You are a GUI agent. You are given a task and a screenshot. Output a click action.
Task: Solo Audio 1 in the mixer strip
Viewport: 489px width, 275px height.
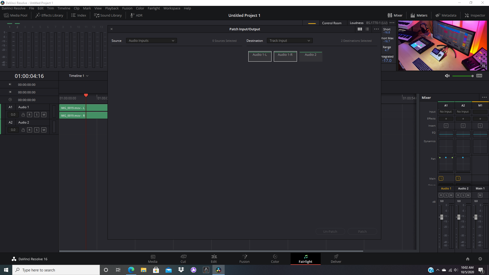pos(446,195)
